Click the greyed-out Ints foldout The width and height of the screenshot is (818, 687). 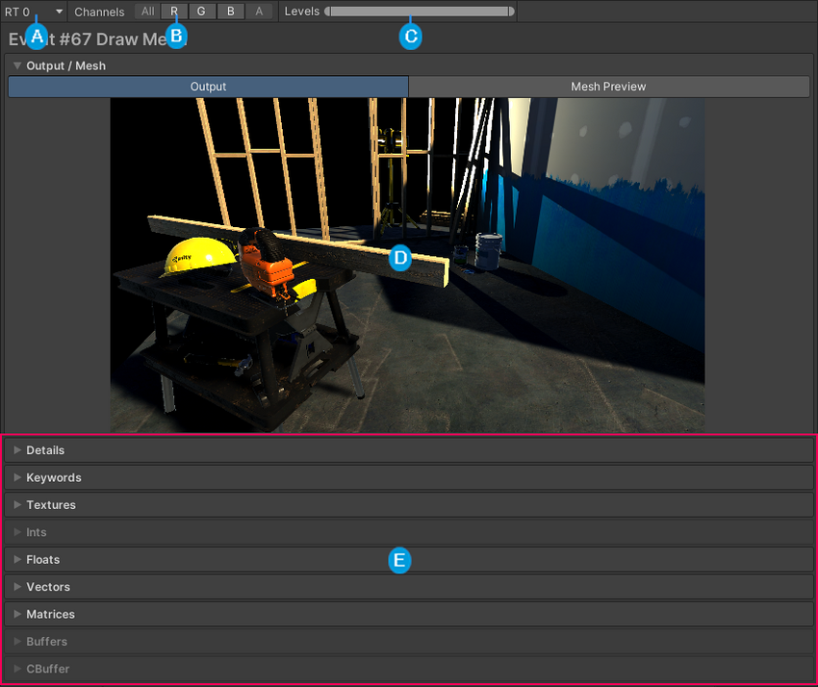click(36, 532)
